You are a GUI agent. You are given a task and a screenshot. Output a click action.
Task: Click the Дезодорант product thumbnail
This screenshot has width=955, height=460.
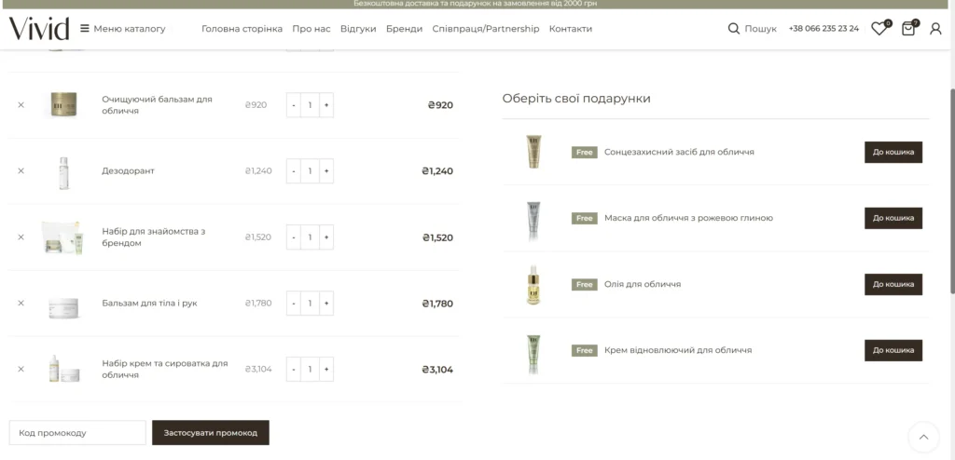[64, 173]
